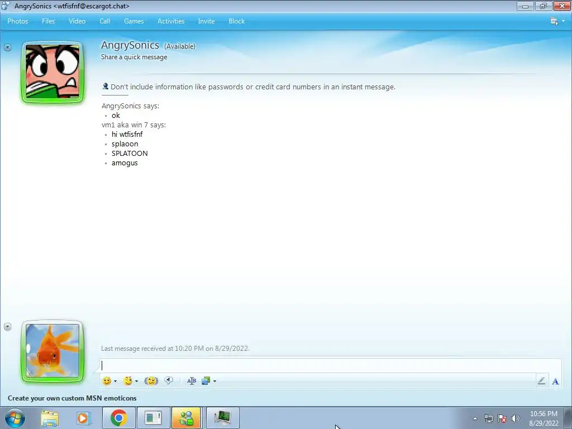
Task: Open the wink selector icon
Action: point(128,381)
